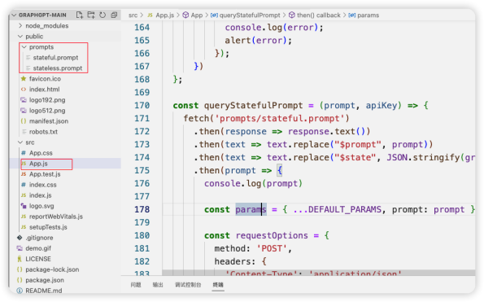Expand the node_modules folder
The image size is (484, 302).
point(46,25)
